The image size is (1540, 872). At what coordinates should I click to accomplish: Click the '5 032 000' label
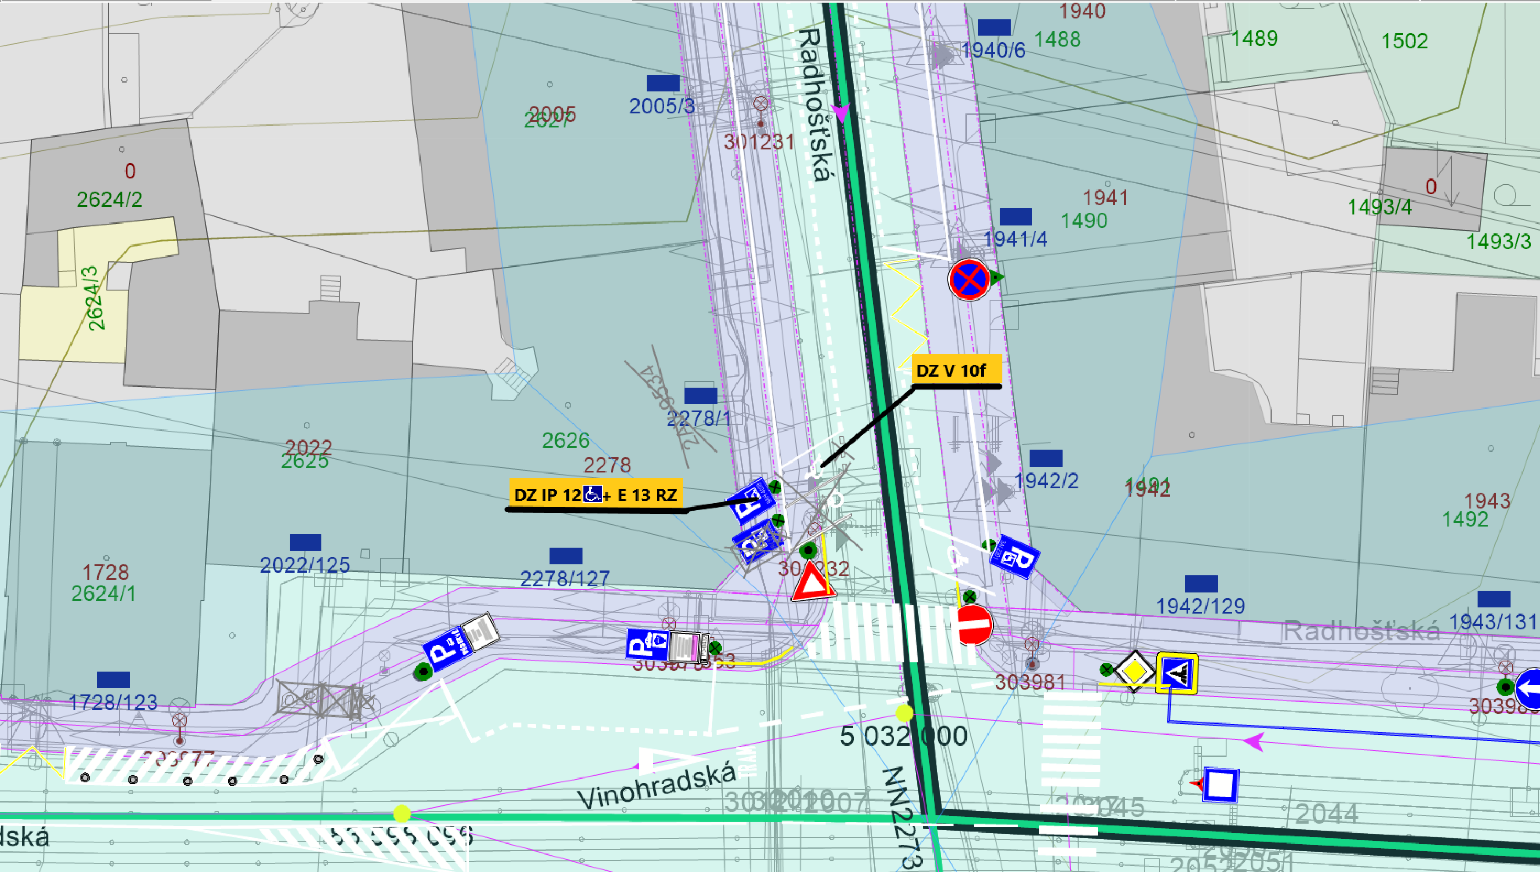click(x=903, y=736)
